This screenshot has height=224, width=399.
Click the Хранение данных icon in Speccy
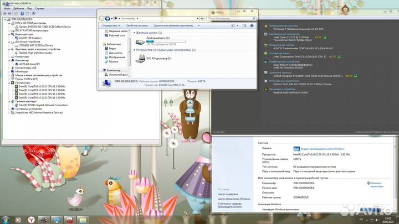pyautogui.click(x=265, y=72)
